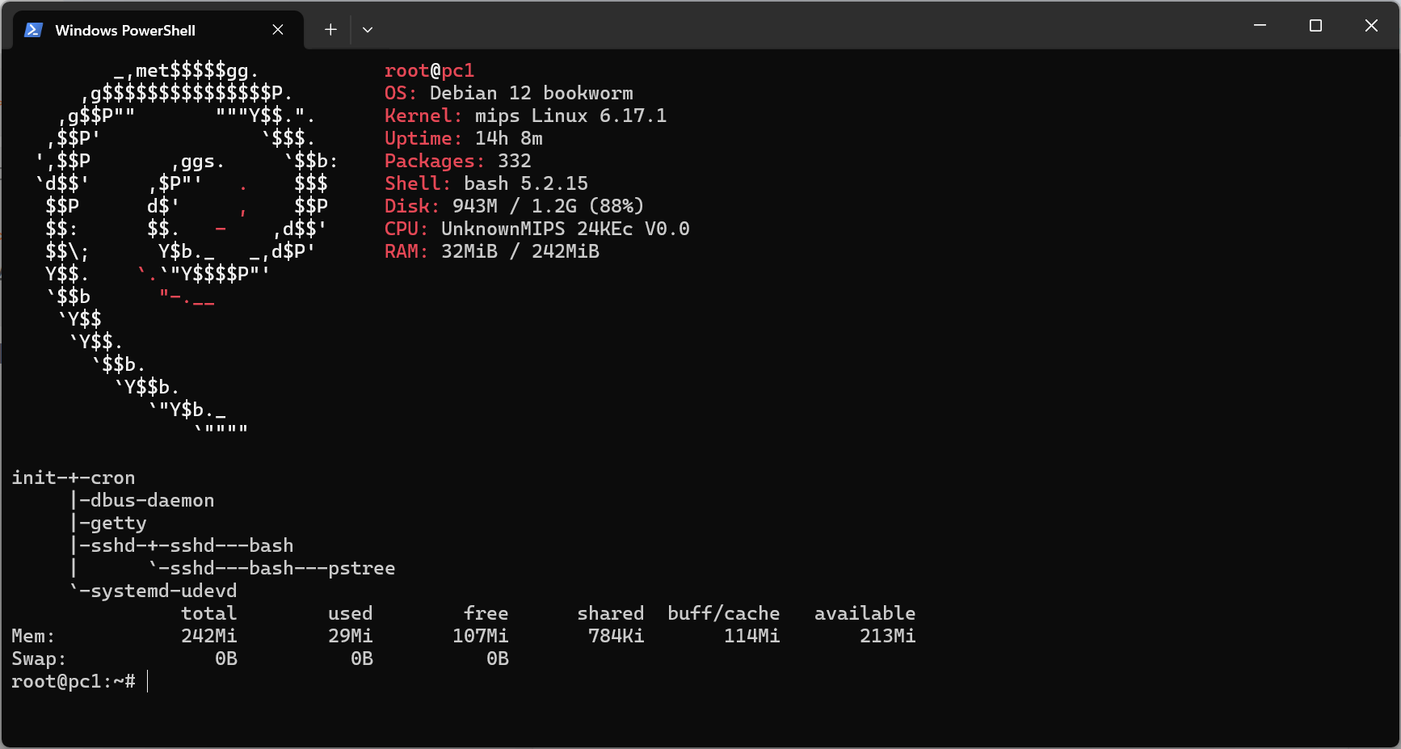Click the 'total' column header
Screen dimensions: 1401x749
click(209, 613)
